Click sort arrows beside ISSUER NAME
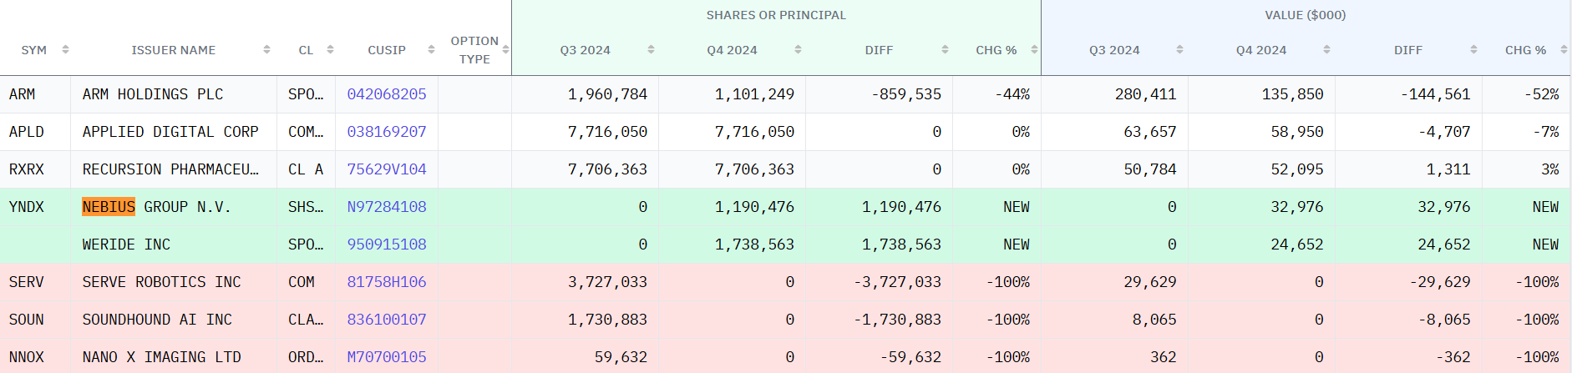Screen dimensions: 1572x373 [x=266, y=50]
